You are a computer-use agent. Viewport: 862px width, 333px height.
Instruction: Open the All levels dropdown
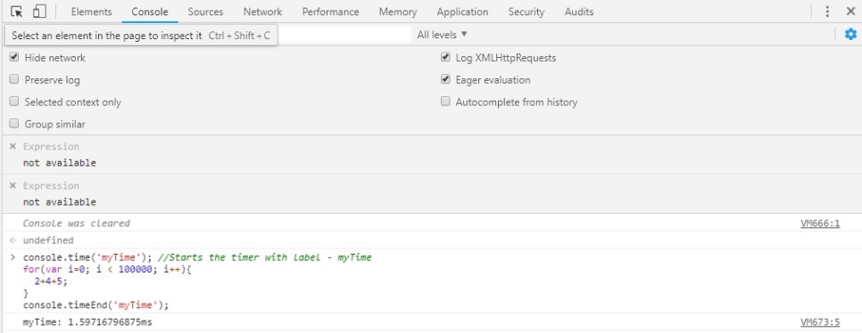click(442, 35)
